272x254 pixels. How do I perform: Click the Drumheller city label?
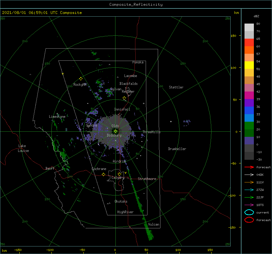tap(177, 149)
